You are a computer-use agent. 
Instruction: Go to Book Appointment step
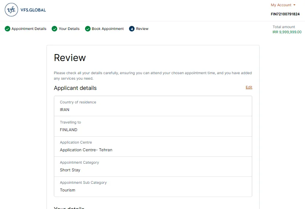point(107,29)
